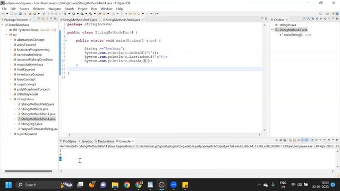The image size is (340, 191).
Task: Open the Source menu
Action: [24, 8]
